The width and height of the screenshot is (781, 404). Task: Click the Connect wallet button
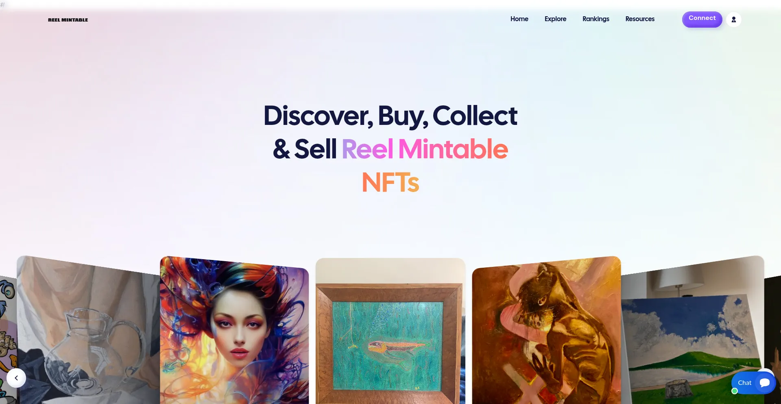702,19
